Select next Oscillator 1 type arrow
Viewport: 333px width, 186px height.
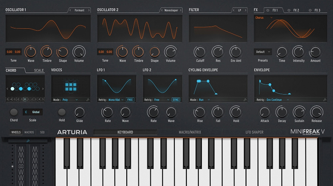tap(89, 10)
